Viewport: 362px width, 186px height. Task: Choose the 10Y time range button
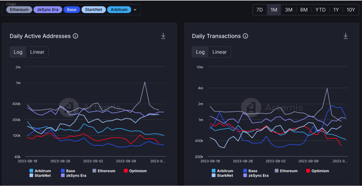pos(351,10)
